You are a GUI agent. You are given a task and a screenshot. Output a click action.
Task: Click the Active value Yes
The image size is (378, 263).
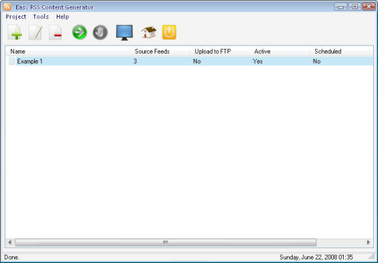pyautogui.click(x=258, y=62)
